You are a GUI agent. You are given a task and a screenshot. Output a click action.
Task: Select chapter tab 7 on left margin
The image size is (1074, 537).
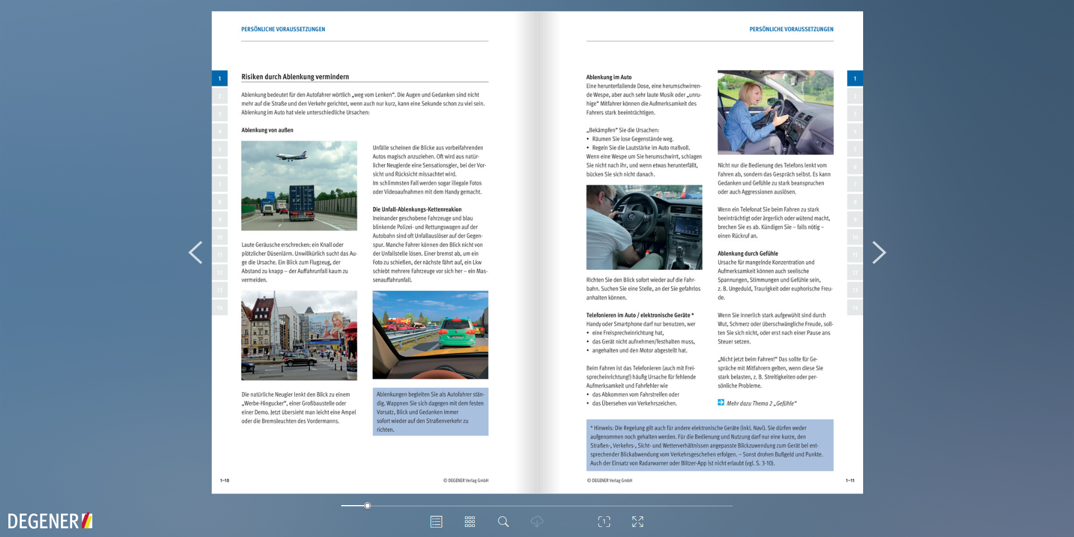tap(220, 184)
